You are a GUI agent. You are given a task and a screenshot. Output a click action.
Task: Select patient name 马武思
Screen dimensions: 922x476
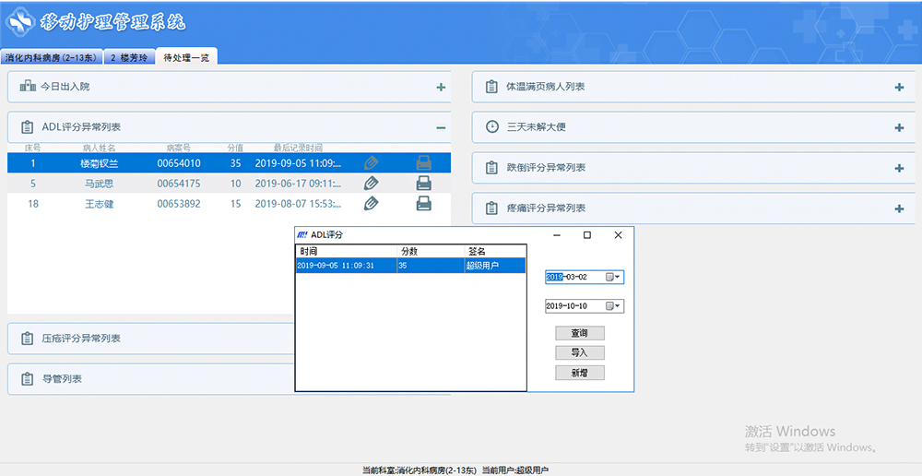99,184
